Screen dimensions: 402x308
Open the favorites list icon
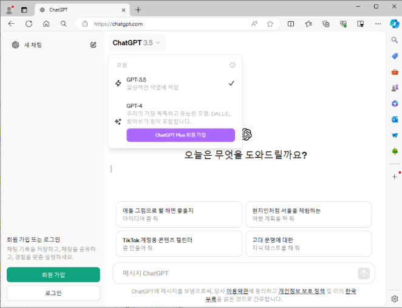click(x=308, y=24)
